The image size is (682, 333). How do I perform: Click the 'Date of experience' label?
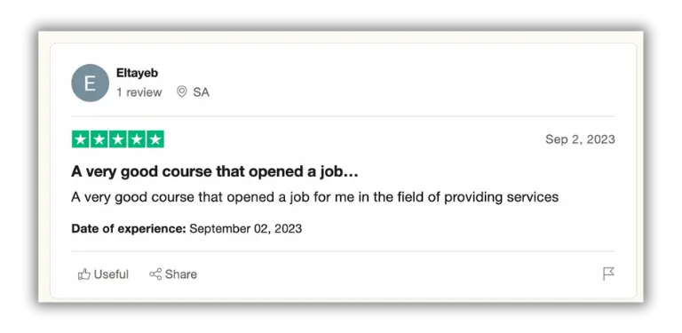[129, 229]
